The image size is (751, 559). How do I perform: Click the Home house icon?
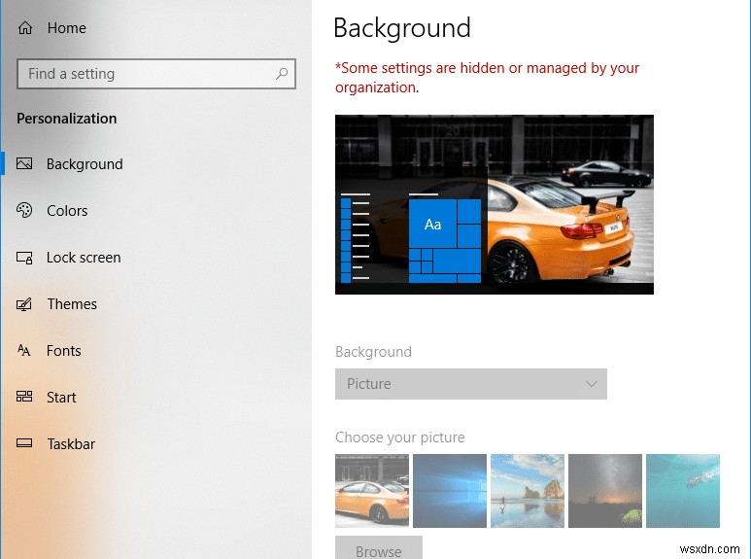tap(25, 28)
